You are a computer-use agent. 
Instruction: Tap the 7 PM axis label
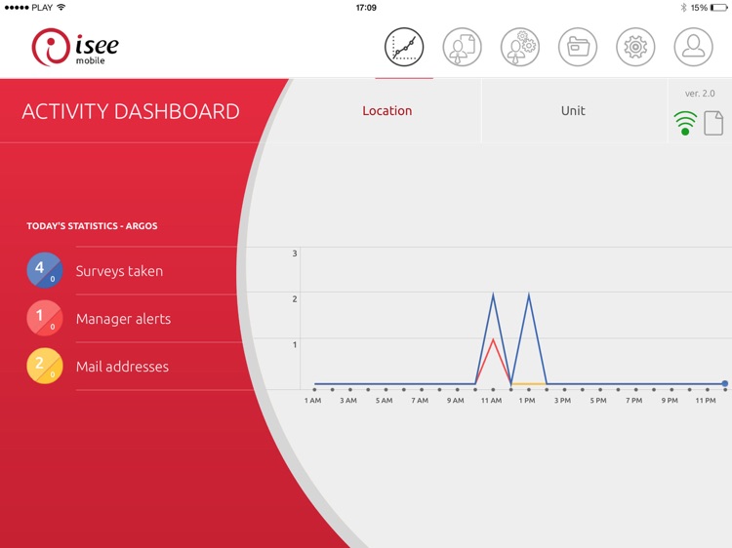click(634, 400)
